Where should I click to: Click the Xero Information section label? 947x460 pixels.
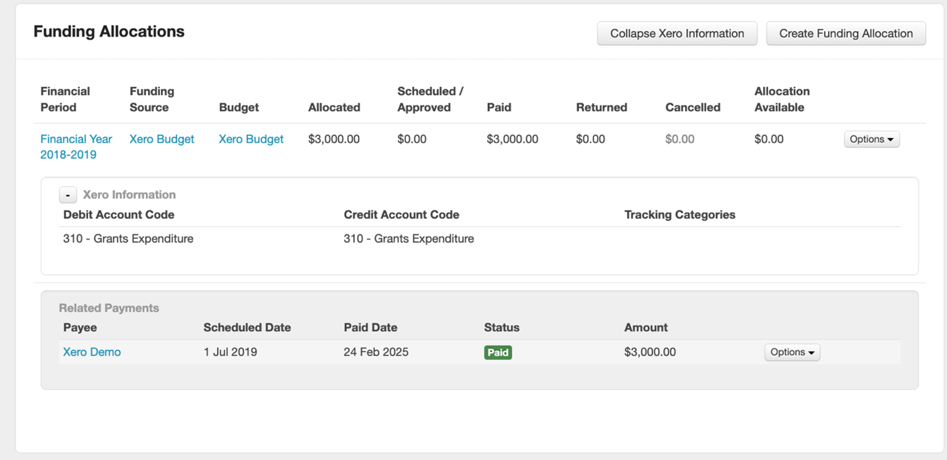click(x=129, y=195)
